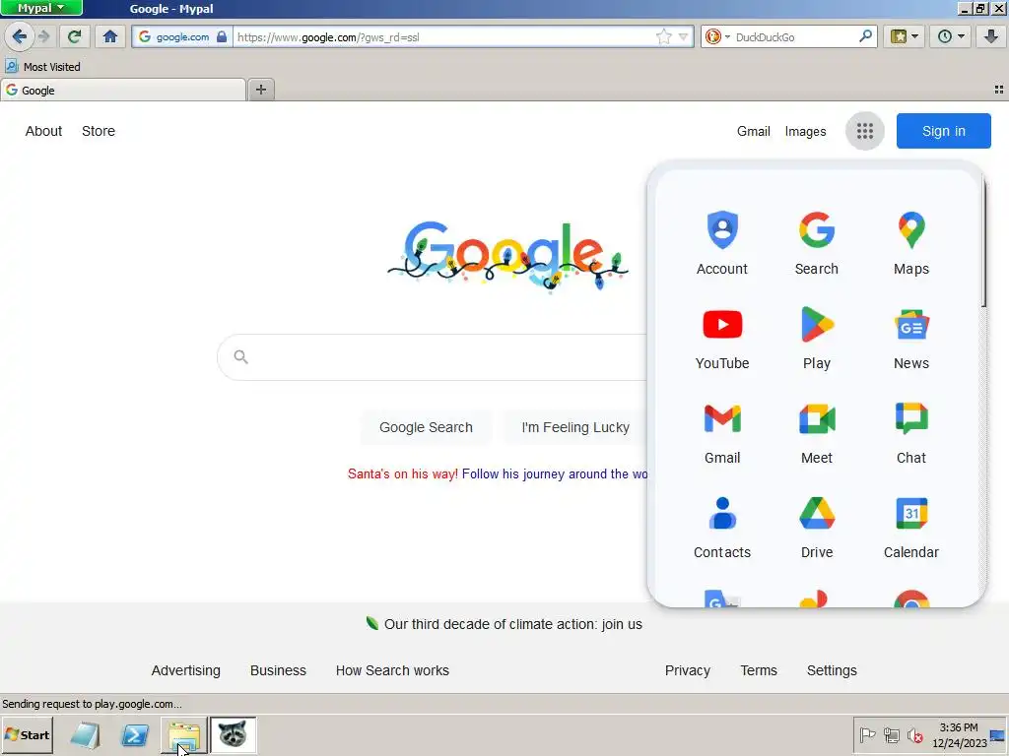Screen dimensions: 1009x756
Task: Focus the DuckDuckGo search field
Action: click(x=795, y=36)
